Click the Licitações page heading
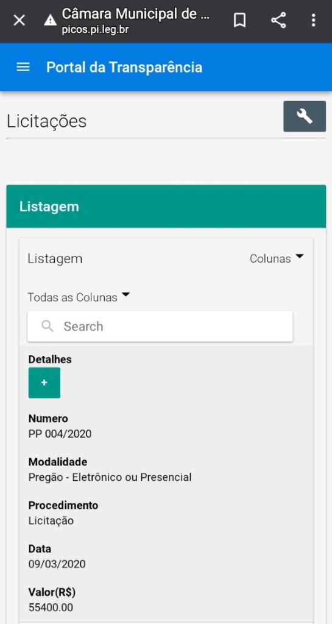 tap(46, 121)
